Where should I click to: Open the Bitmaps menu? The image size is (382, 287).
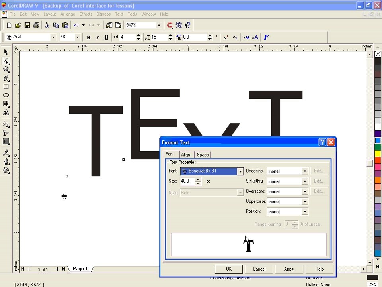[x=103, y=14]
